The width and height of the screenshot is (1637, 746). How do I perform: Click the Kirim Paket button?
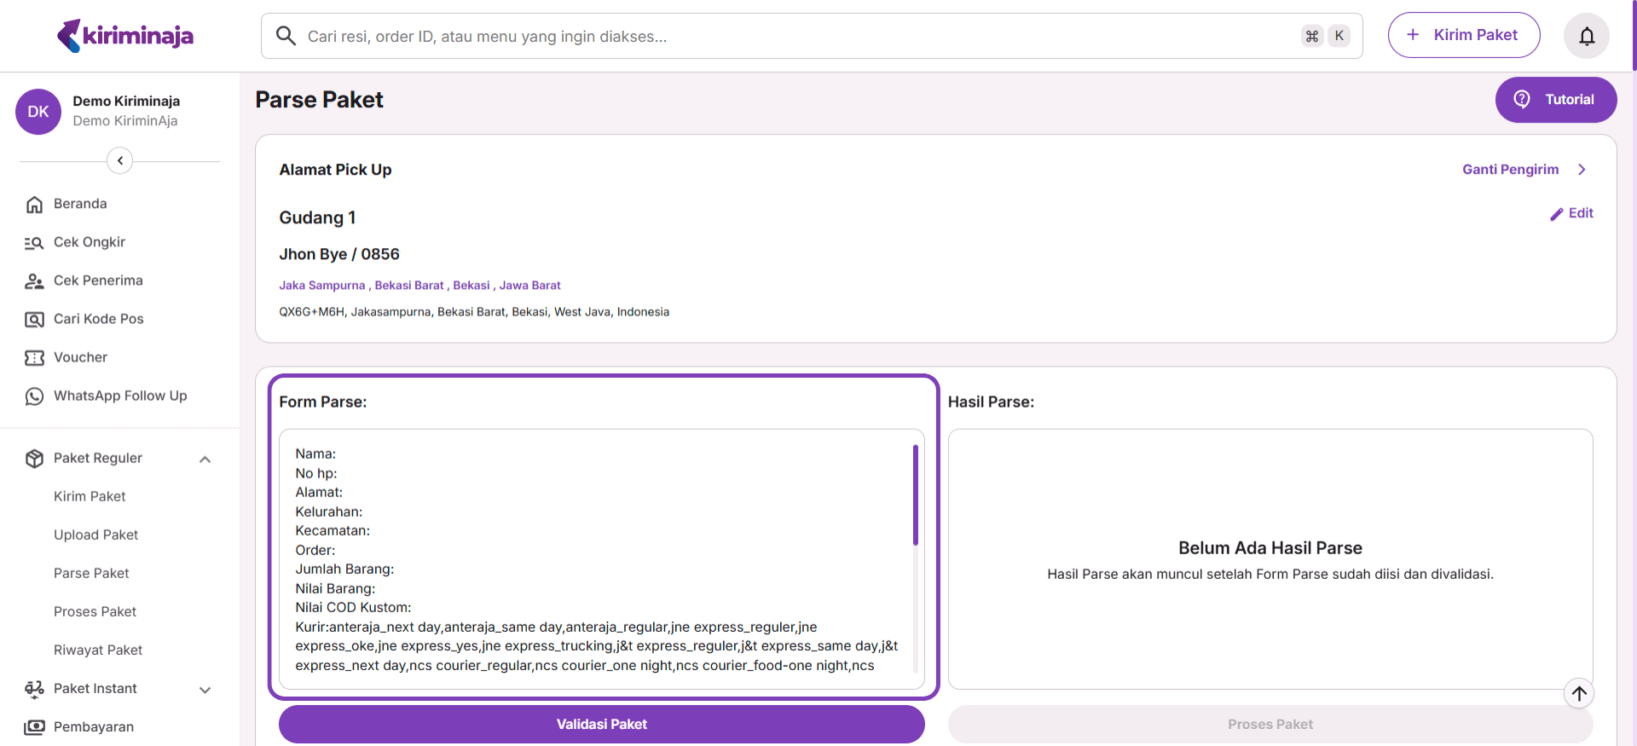pos(1463,35)
